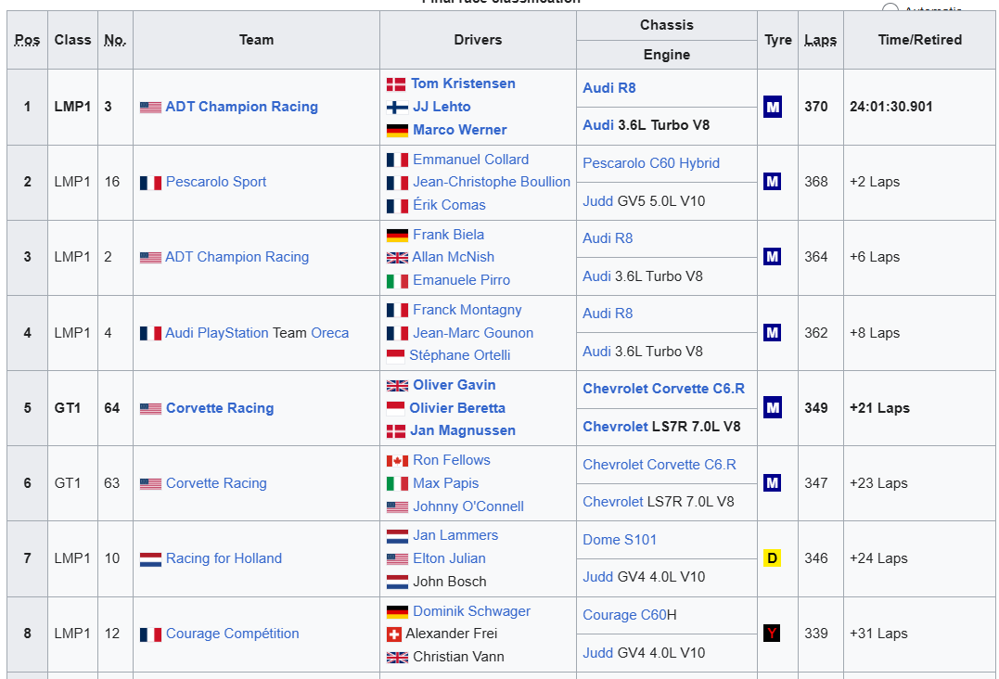Click the Swiss flag beside Alexander Frei
This screenshot has width=999, height=679.
(x=393, y=634)
